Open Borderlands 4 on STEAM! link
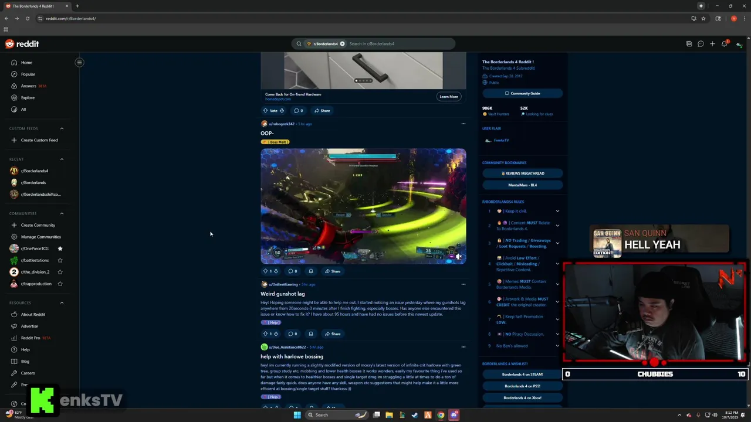751x422 pixels. pyautogui.click(x=522, y=375)
